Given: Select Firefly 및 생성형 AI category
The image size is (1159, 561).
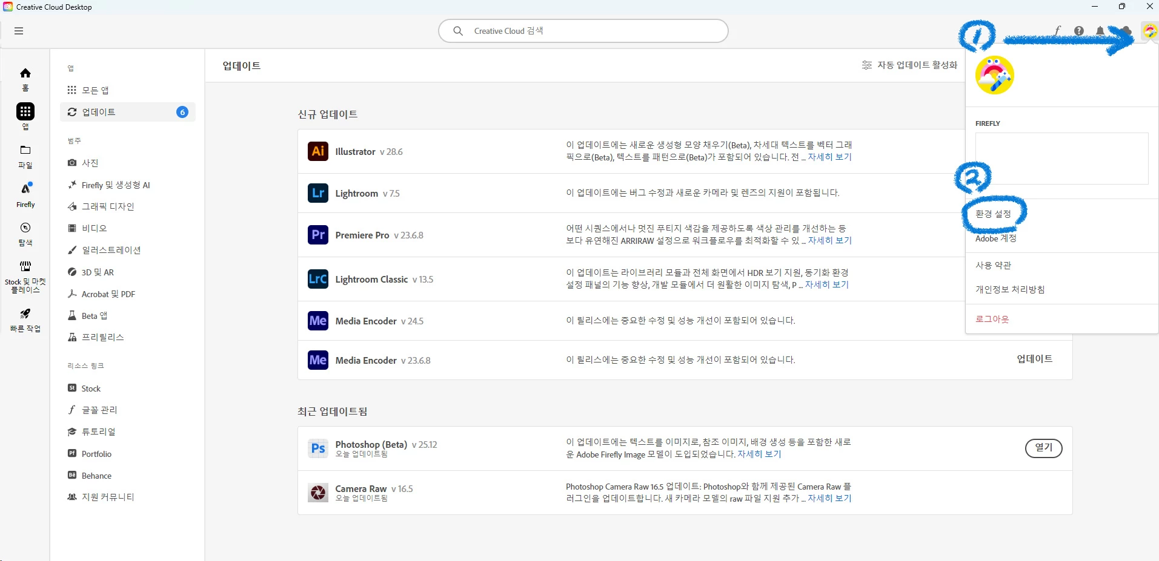Looking at the screenshot, I should click(128, 185).
